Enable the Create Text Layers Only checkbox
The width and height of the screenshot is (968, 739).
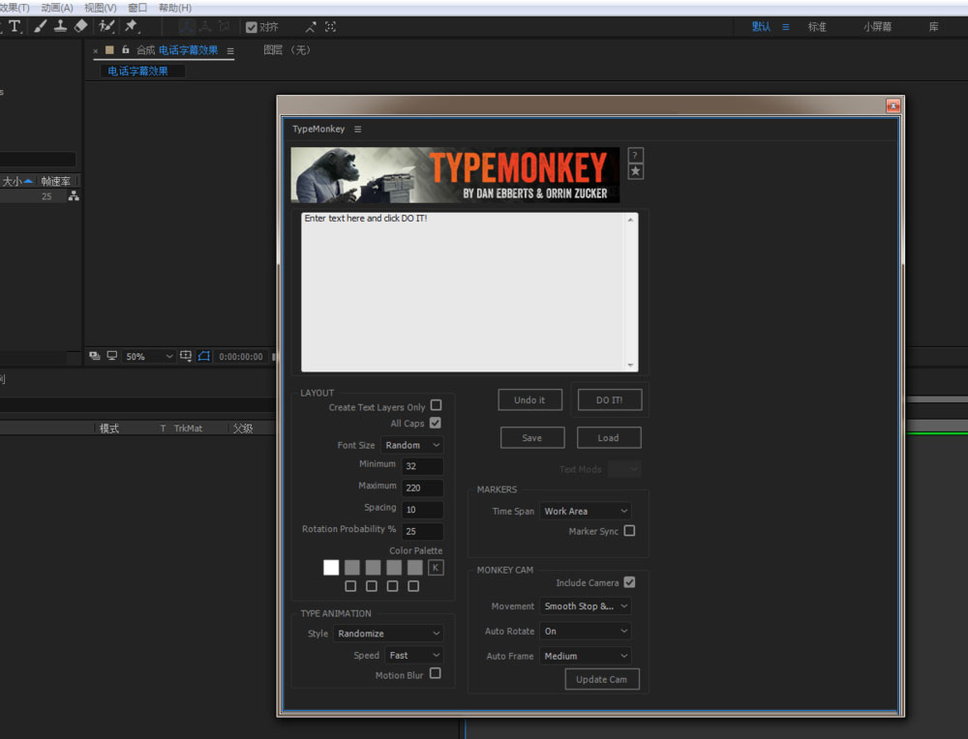pyautogui.click(x=436, y=406)
